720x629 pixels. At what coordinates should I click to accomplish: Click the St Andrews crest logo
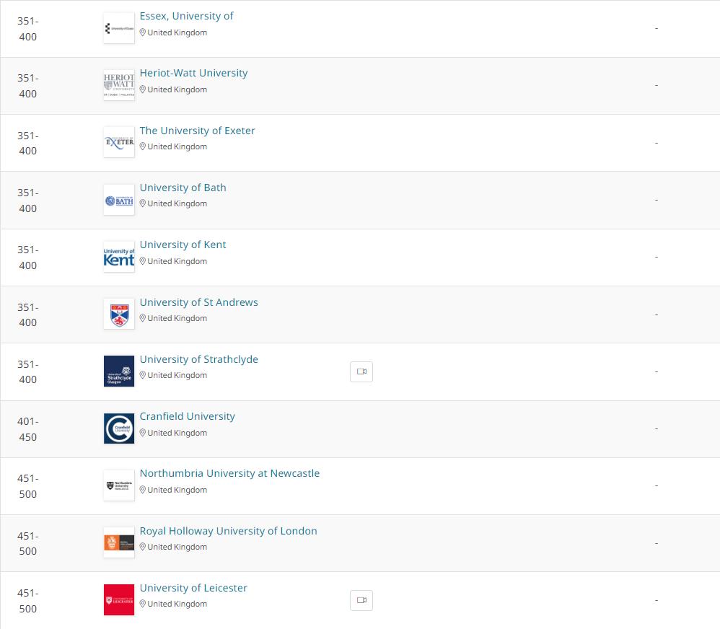click(119, 314)
